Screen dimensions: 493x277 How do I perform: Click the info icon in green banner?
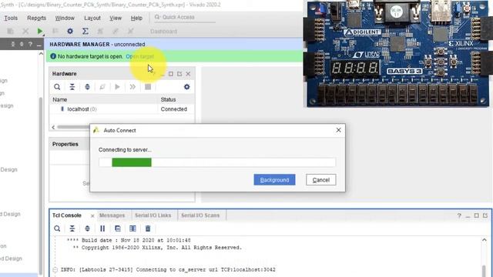click(53, 56)
